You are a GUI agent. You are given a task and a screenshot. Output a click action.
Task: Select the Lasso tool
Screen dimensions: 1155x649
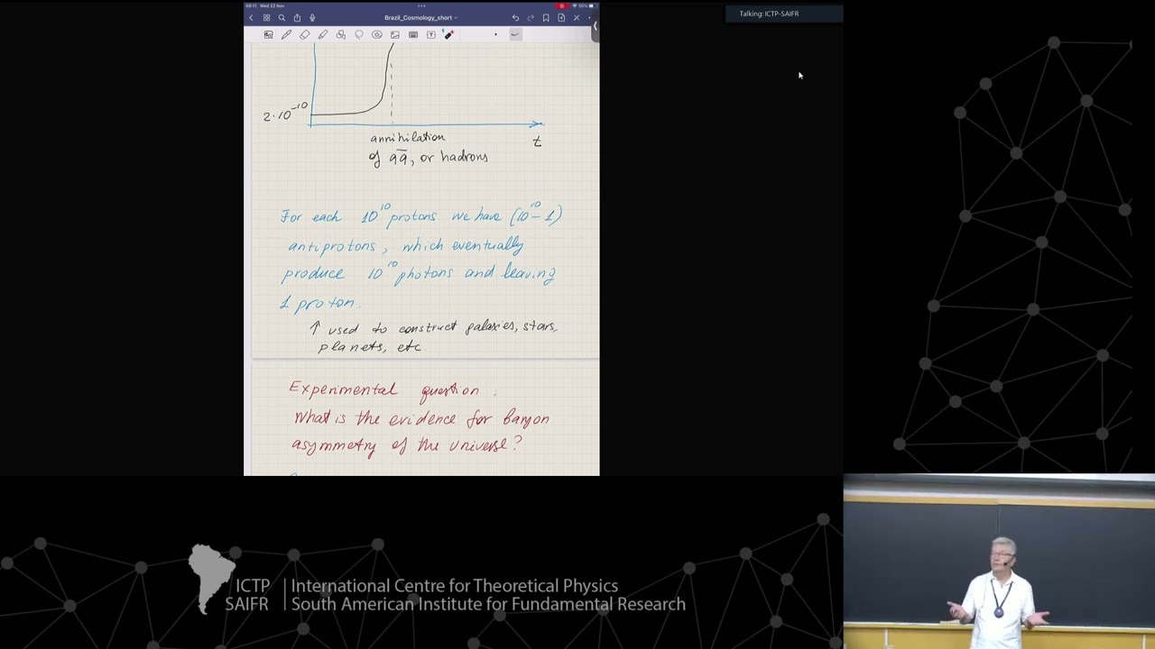358,34
